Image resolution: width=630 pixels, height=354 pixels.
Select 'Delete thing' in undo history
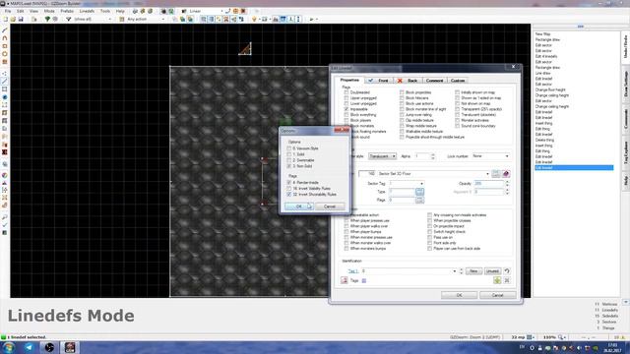[x=544, y=140]
